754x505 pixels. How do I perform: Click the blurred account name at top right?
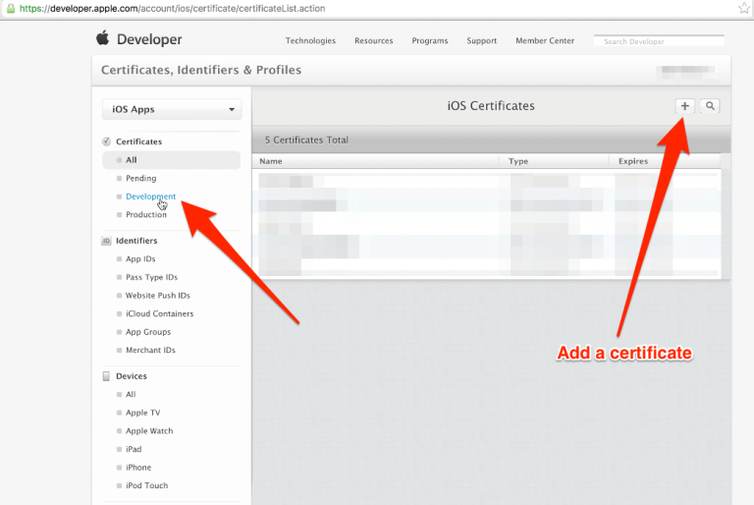tap(686, 72)
